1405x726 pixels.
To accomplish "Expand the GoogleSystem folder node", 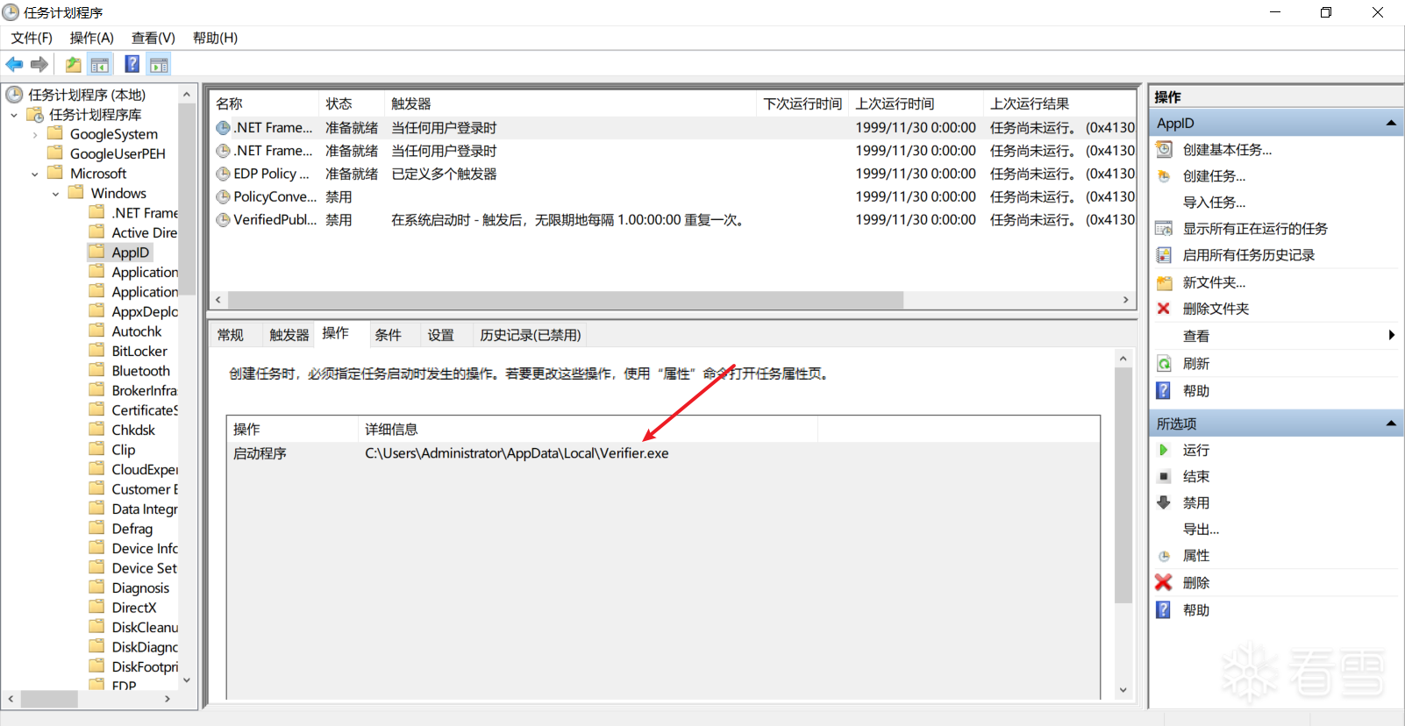I will coord(35,134).
